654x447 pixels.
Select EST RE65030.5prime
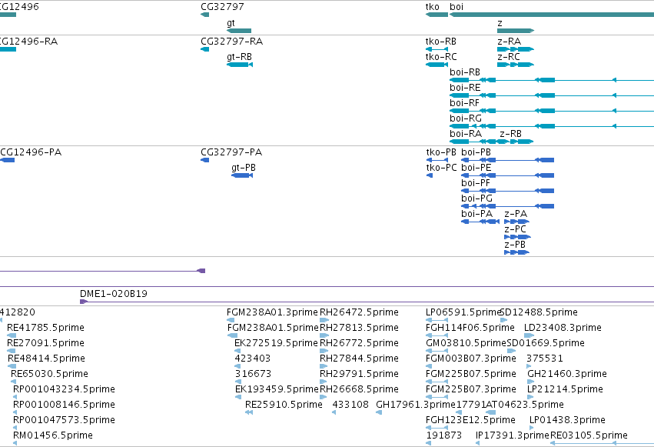pyautogui.click(x=14, y=382)
